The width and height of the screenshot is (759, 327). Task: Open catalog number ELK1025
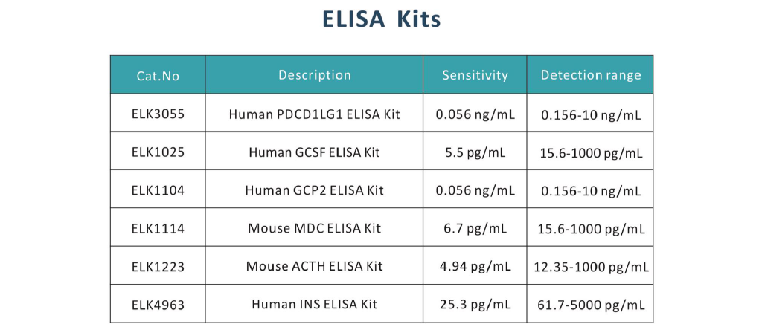click(x=158, y=152)
